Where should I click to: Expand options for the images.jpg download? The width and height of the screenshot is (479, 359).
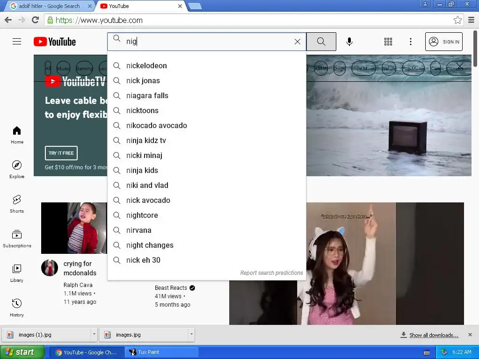[x=191, y=334]
